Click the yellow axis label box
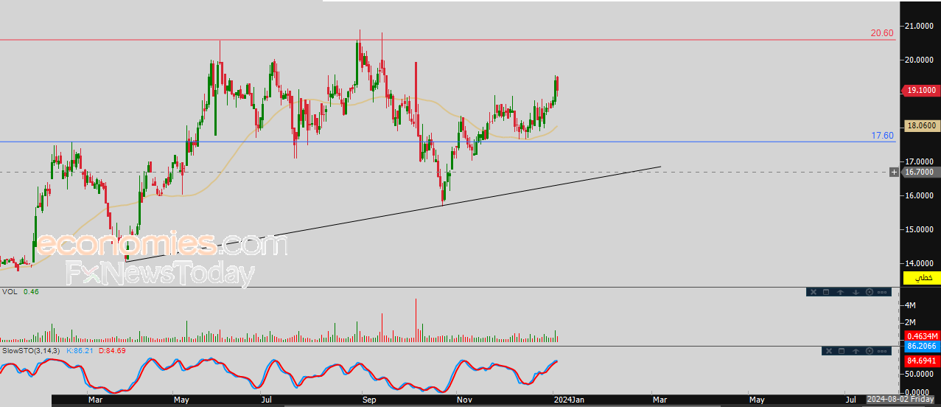Image resolution: width=941 pixels, height=407 pixels. pyautogui.click(x=921, y=278)
